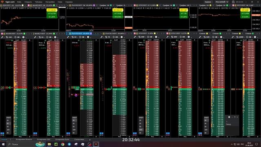The width and height of the screenshot is (261, 147).
Task: Expand the 70 compression dropdown in FLOCK/USDT book
Action: (108, 37)
